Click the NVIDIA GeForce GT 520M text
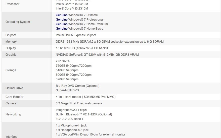This screenshot has width=221, height=138. [97, 55]
